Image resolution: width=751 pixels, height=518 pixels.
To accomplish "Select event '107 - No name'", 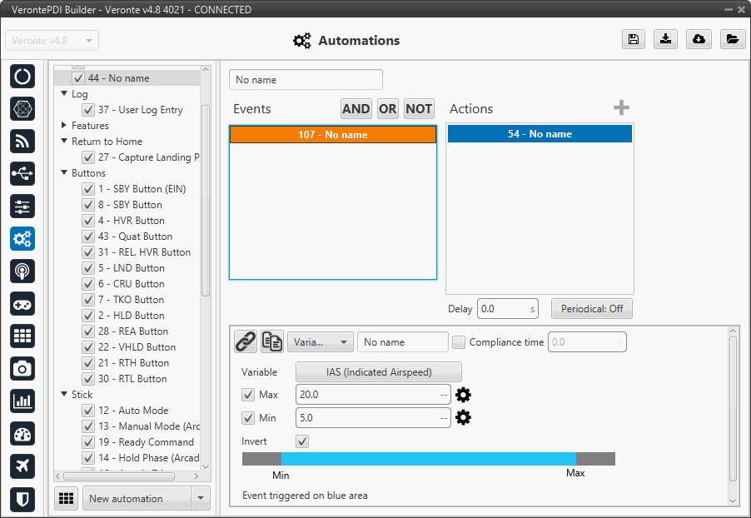I will pos(333,135).
